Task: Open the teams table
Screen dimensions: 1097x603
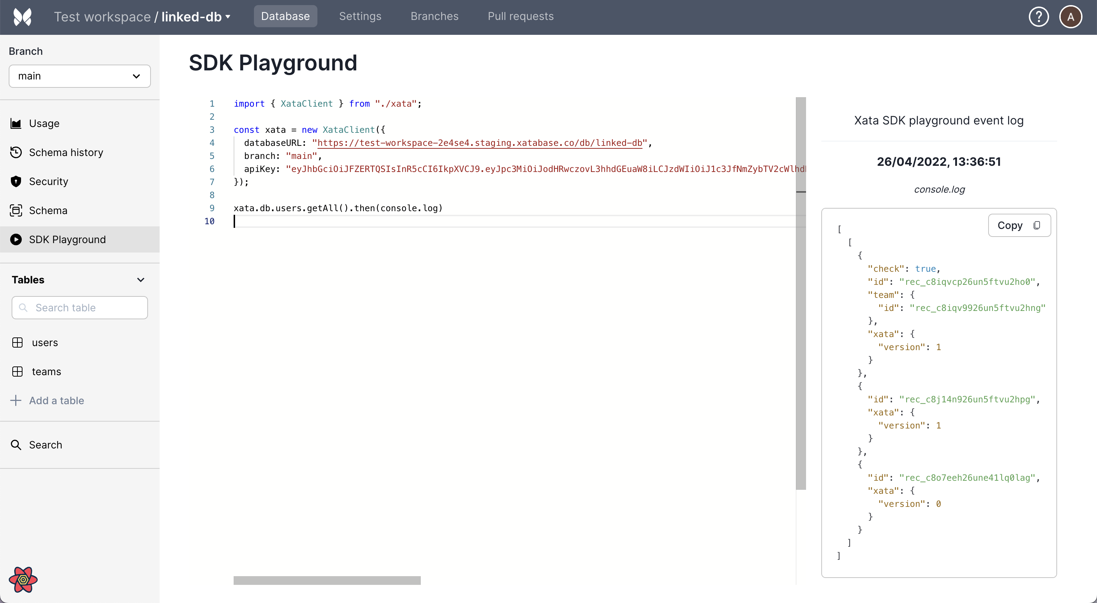Action: tap(46, 371)
